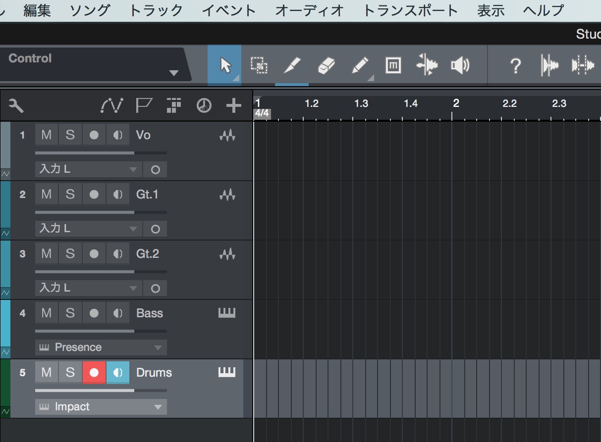Click the plus icon to add tracks

(233, 105)
